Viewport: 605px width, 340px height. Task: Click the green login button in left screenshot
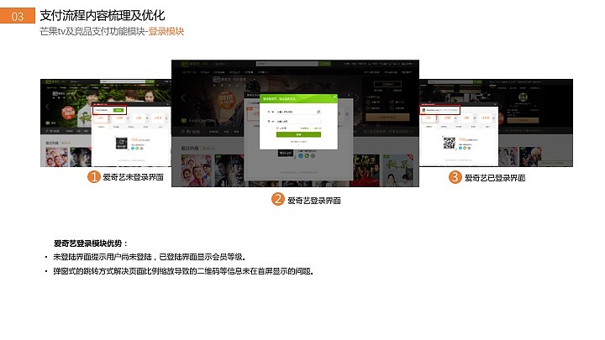click(118, 110)
